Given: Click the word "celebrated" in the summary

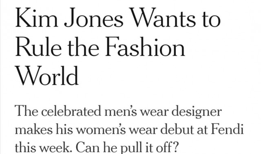Looking at the screenshot, I should tap(71, 111).
